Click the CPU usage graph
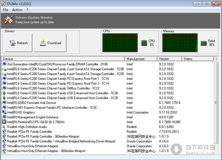The width and height of the screenshot is (222, 160). tap(120, 43)
